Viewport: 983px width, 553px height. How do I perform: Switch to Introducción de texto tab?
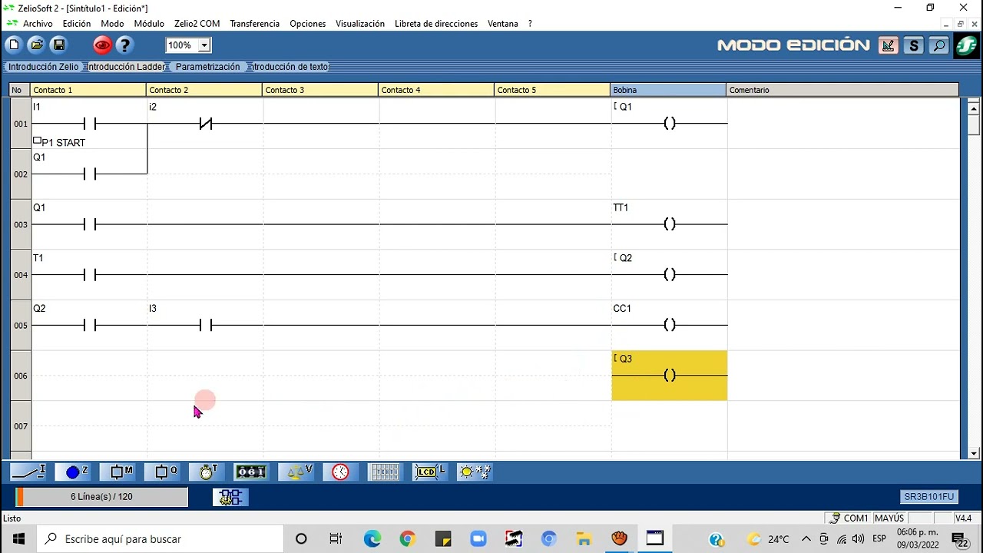(290, 67)
